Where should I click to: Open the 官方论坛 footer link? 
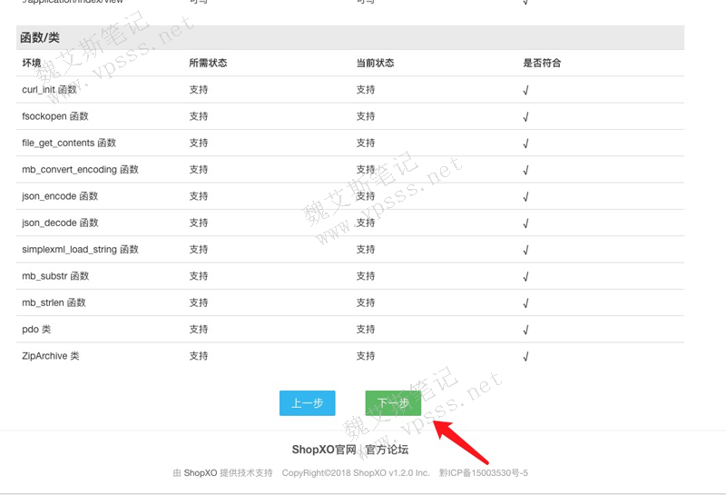click(x=388, y=450)
